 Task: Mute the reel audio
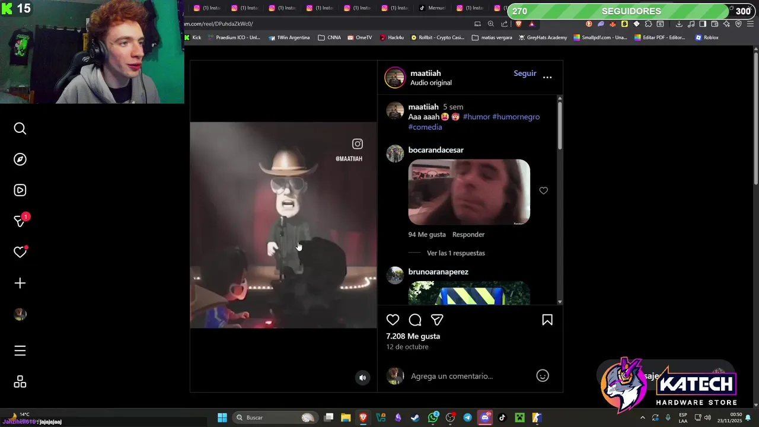pyautogui.click(x=362, y=378)
